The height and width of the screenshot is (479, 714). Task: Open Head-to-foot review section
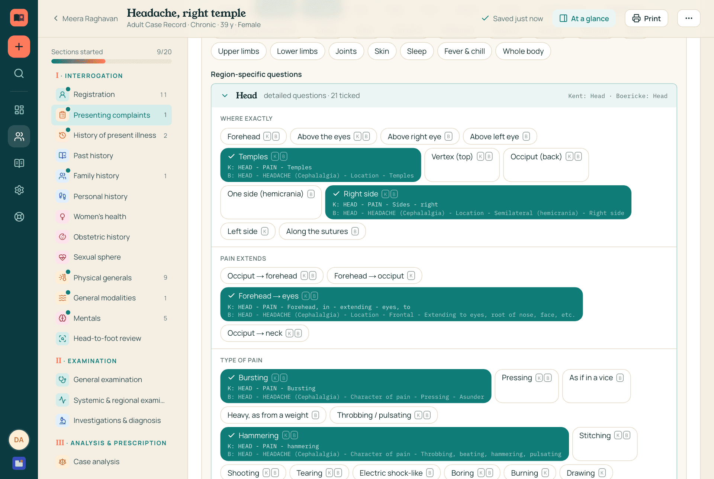click(x=112, y=338)
